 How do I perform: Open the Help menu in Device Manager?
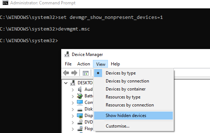tap(115, 64)
